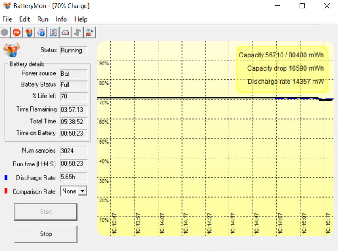Click the yellow Capacity tooltip on the graph
The height and width of the screenshot is (251, 338).
pos(282,68)
